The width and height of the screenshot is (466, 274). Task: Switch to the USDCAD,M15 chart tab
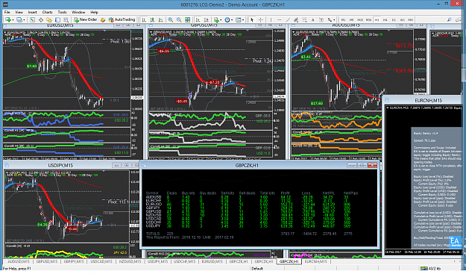[101, 261]
